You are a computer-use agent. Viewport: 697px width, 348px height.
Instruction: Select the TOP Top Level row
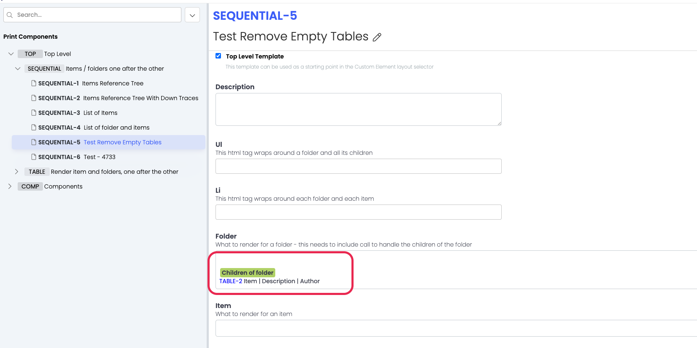[x=45, y=54]
